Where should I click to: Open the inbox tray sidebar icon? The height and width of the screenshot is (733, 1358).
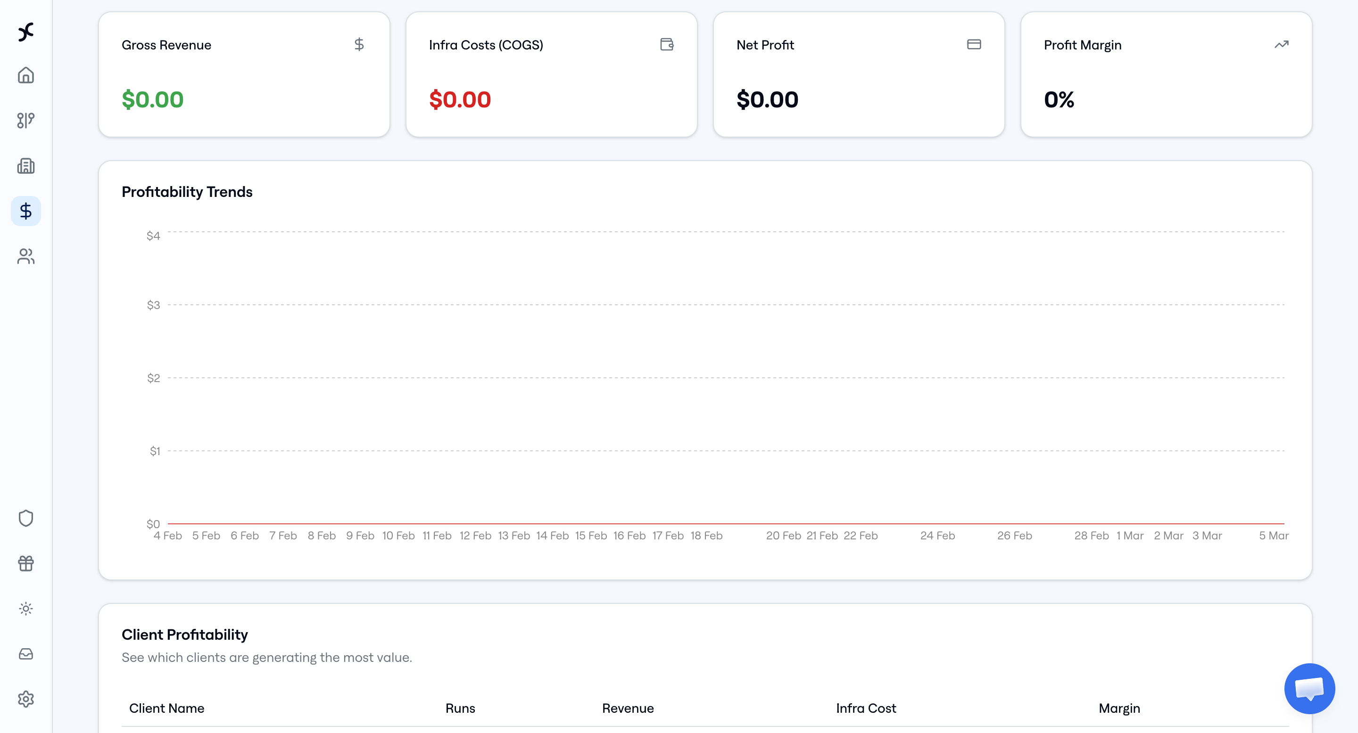[x=25, y=654]
